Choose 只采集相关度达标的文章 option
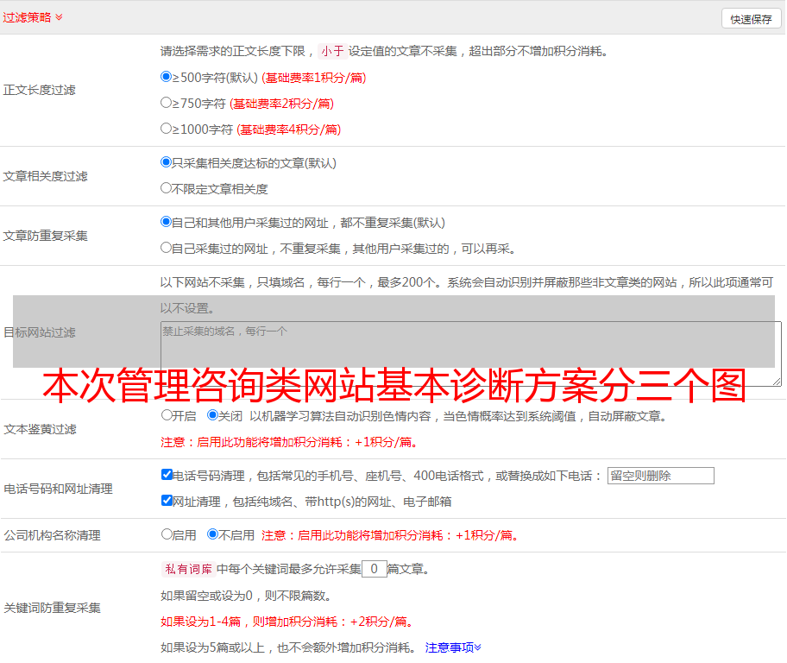 click(x=167, y=162)
